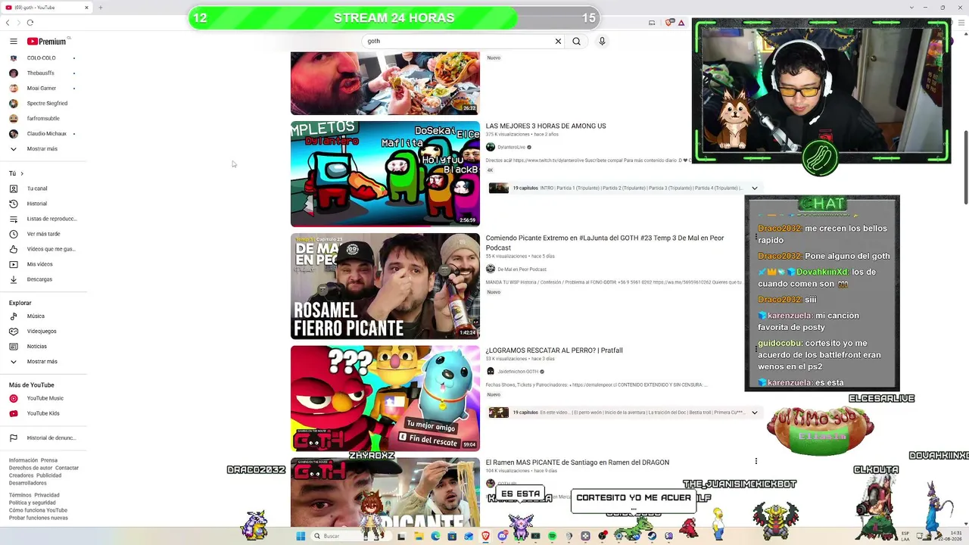The width and height of the screenshot is (969, 545).
Task: Open the Términos footer link
Action: 20,495
